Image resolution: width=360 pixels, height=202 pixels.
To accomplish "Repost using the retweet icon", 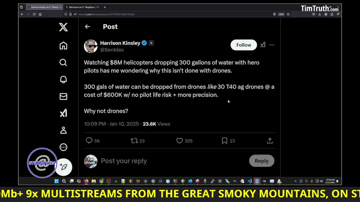I will [x=134, y=141].
